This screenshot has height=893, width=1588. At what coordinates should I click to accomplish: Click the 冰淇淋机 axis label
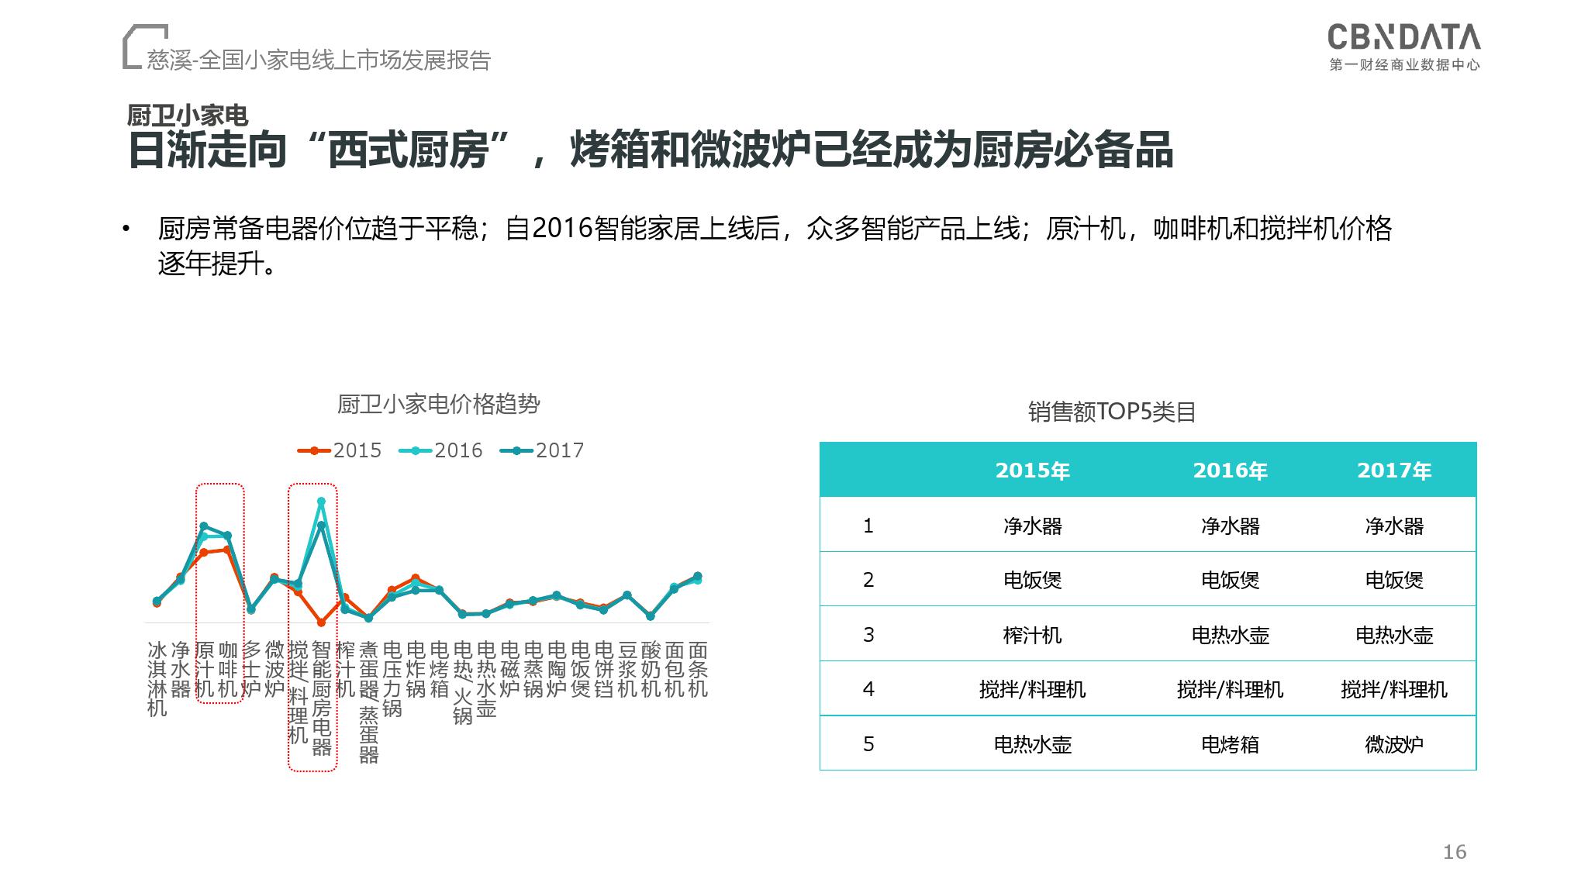coord(157,678)
